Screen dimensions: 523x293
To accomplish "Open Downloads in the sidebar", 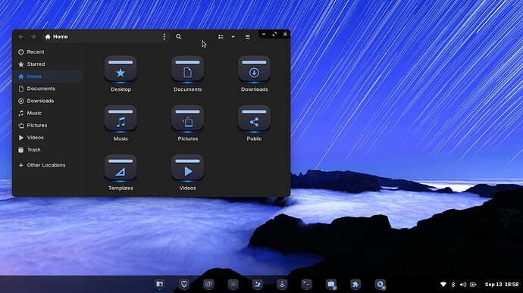I will pyautogui.click(x=49, y=101).
